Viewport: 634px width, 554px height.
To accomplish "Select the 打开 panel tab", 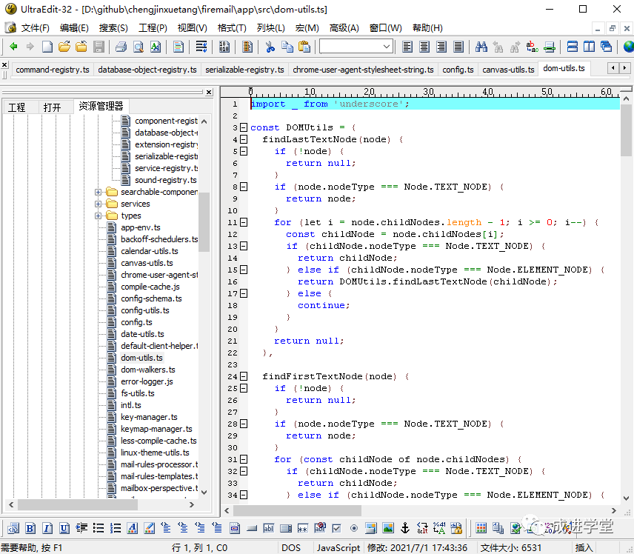I will pyautogui.click(x=52, y=107).
